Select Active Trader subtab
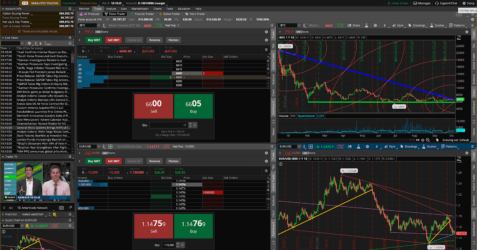 pyautogui.click(x=170, y=13)
